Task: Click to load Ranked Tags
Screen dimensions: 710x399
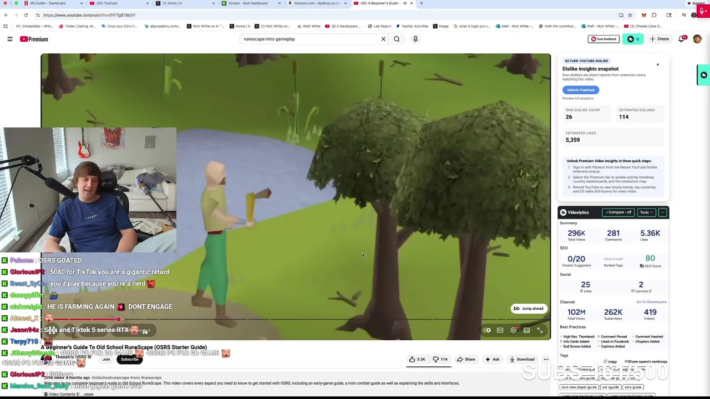Action: 613,259
